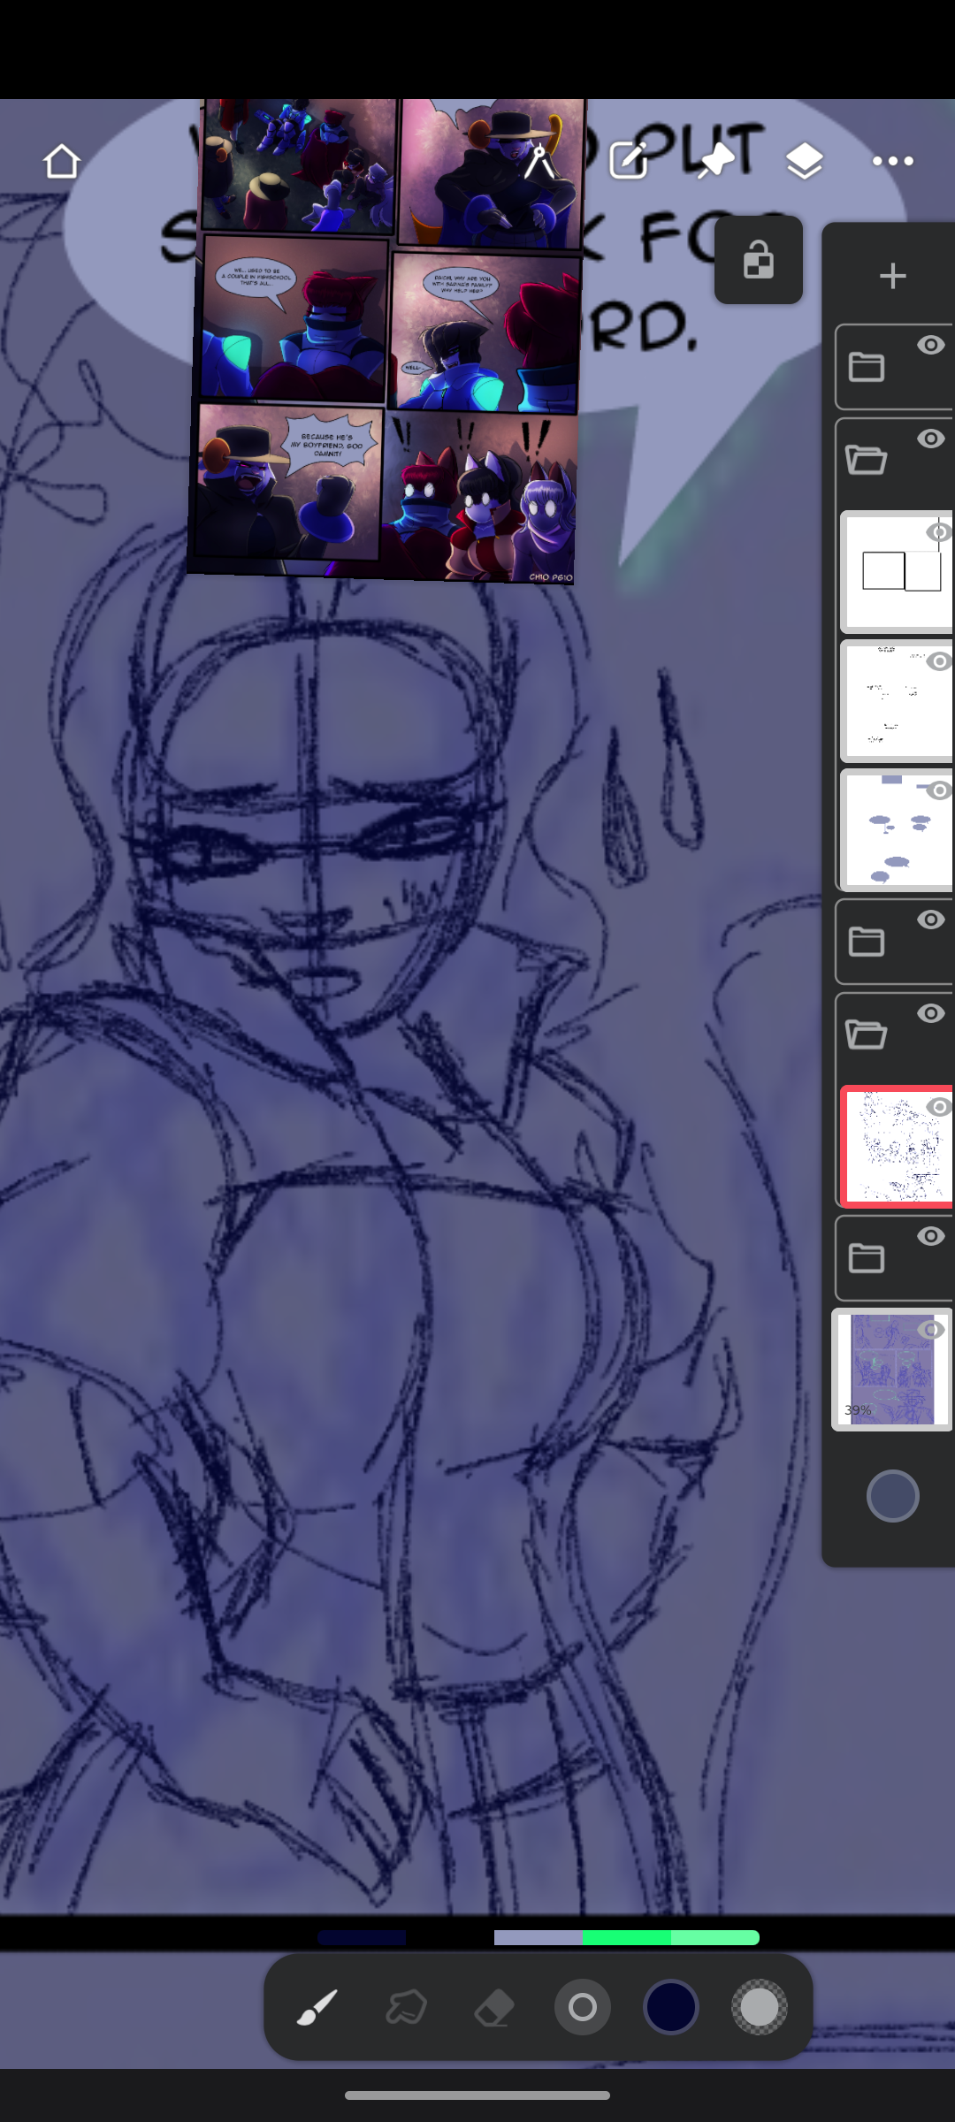Hide the fourth open folder group

(x=930, y=1013)
